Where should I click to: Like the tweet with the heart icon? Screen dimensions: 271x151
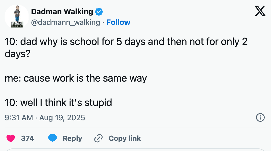click(x=11, y=138)
